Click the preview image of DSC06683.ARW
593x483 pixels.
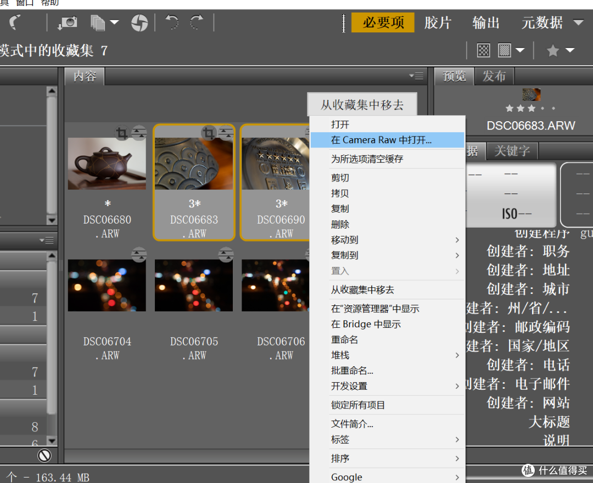tap(531, 94)
